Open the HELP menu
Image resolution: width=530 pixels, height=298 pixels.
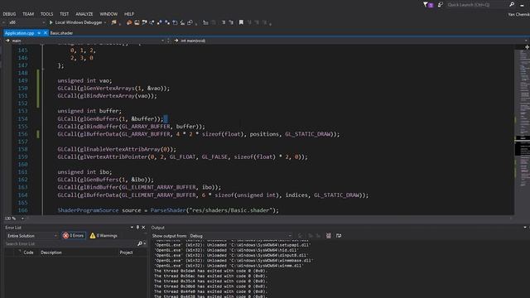[129, 14]
